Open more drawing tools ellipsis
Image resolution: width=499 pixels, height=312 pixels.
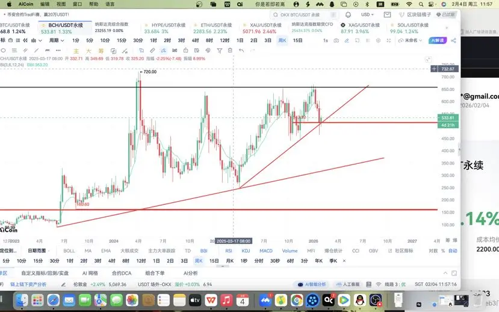pos(58,51)
